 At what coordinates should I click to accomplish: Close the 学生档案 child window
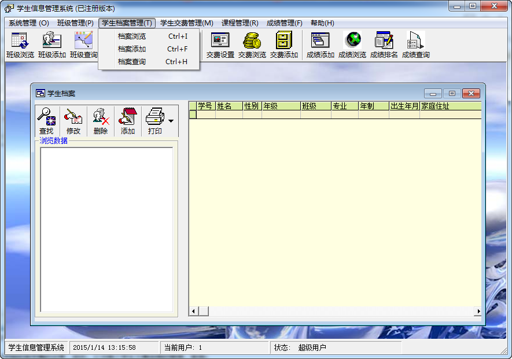(x=471, y=93)
